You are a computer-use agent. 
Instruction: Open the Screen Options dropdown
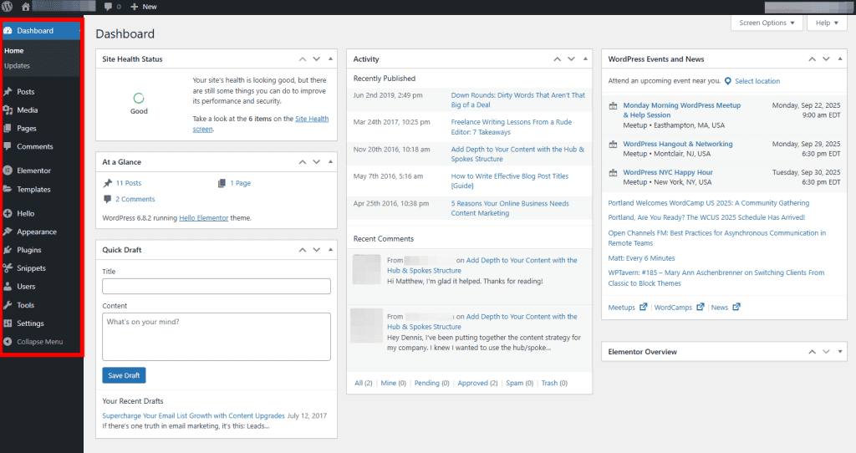767,23
